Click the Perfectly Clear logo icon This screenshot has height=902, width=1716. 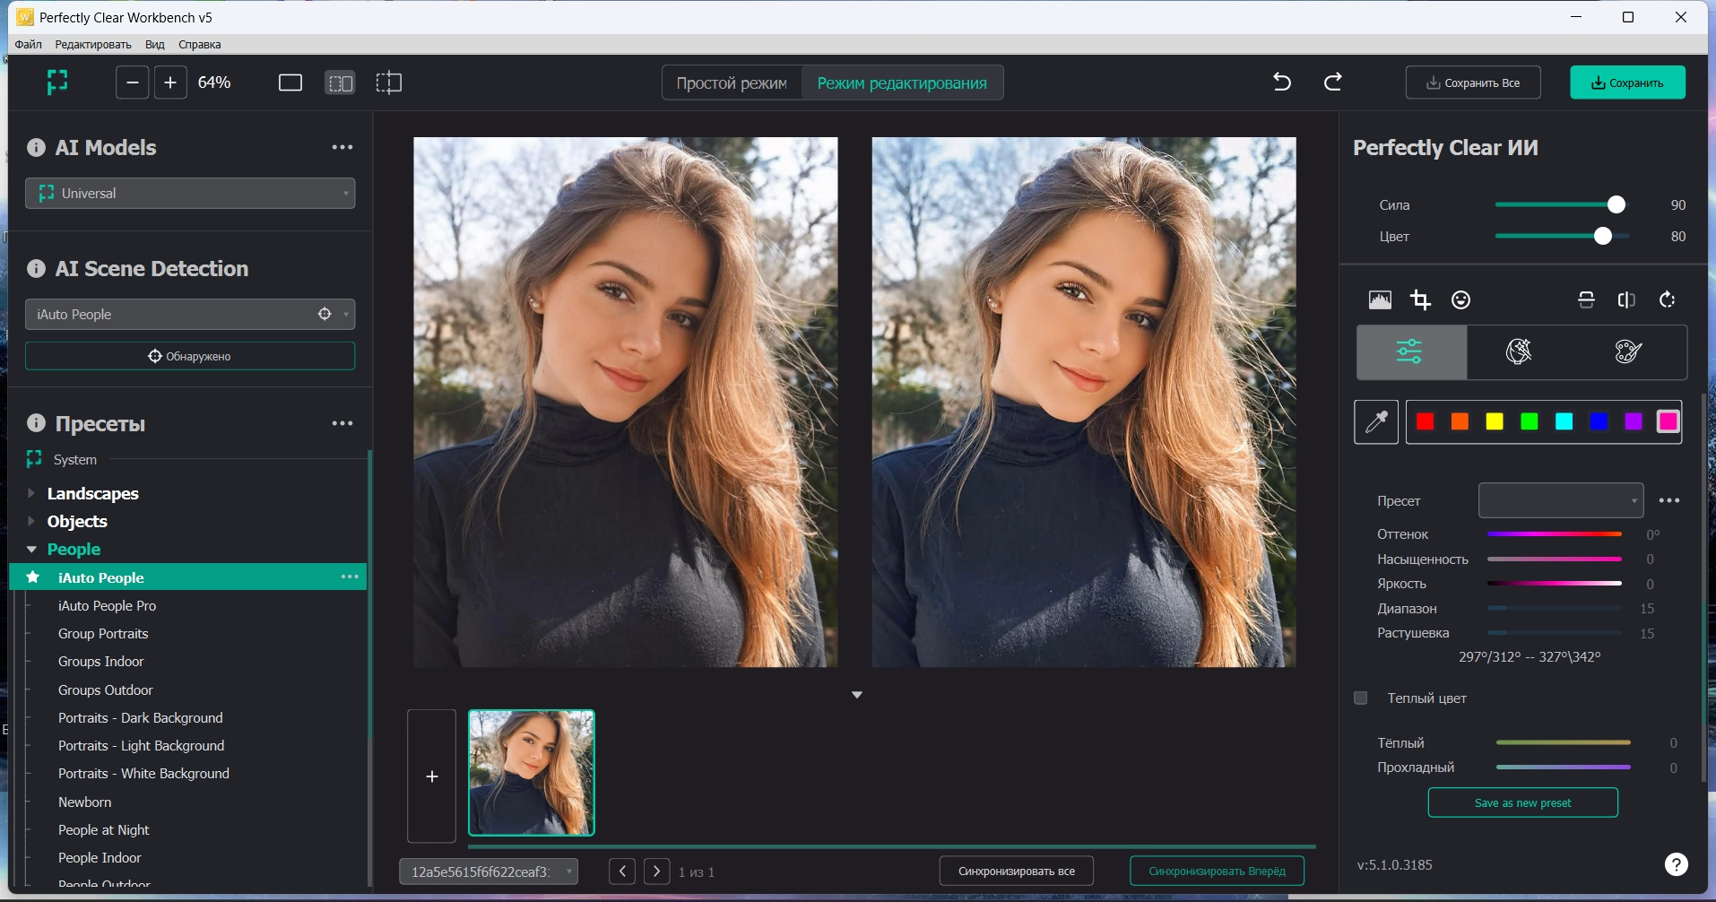click(57, 82)
